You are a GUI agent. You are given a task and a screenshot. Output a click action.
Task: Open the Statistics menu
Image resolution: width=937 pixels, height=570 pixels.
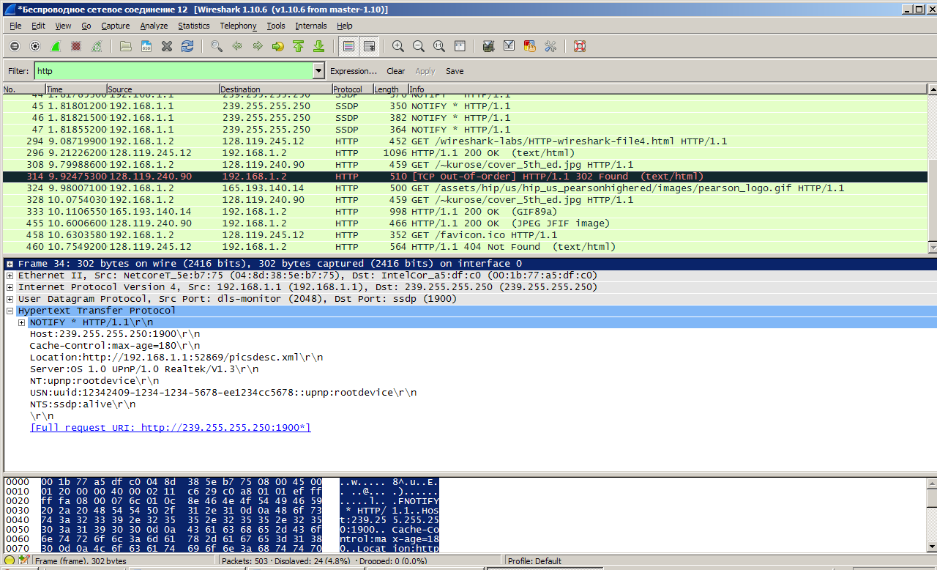coord(194,26)
